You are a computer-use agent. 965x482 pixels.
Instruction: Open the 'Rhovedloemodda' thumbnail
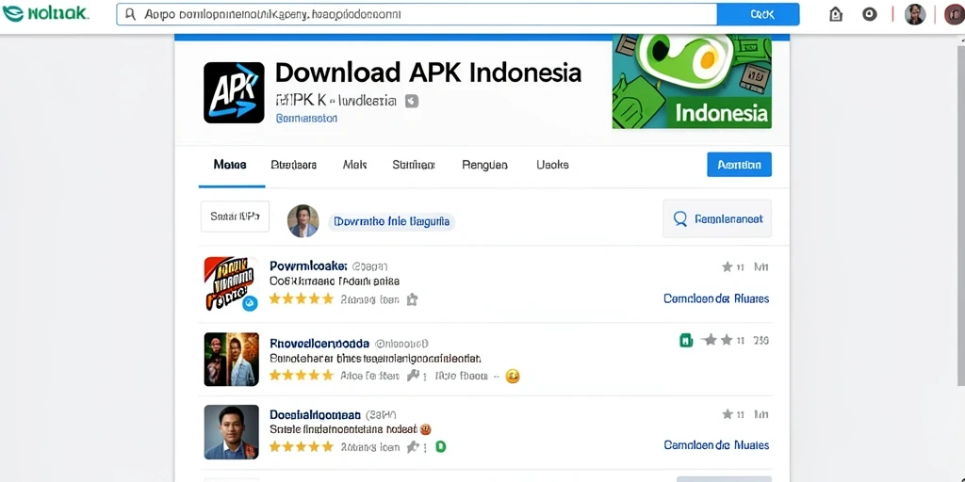pos(232,359)
